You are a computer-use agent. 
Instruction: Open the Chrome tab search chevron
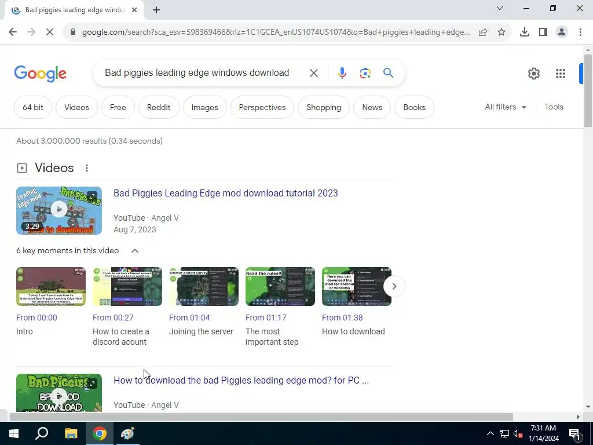pyautogui.click(x=500, y=8)
